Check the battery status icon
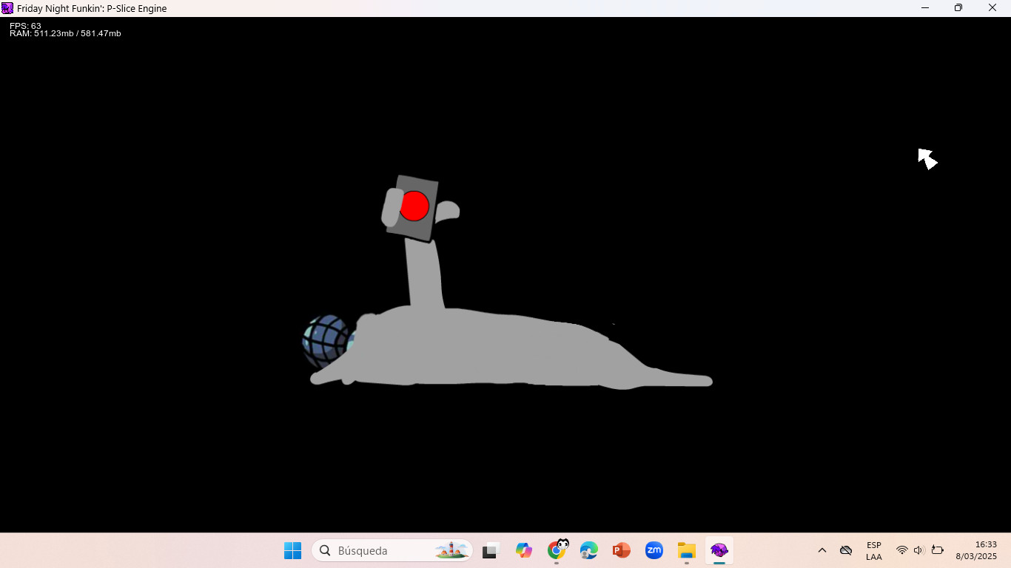Viewport: 1011px width, 568px height. tap(938, 551)
